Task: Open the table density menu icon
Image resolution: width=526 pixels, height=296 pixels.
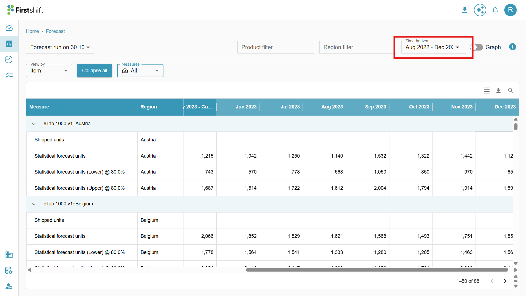Action: tap(487, 90)
